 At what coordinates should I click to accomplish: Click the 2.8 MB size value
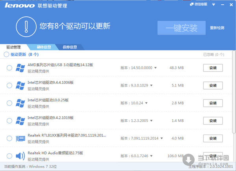178,103
